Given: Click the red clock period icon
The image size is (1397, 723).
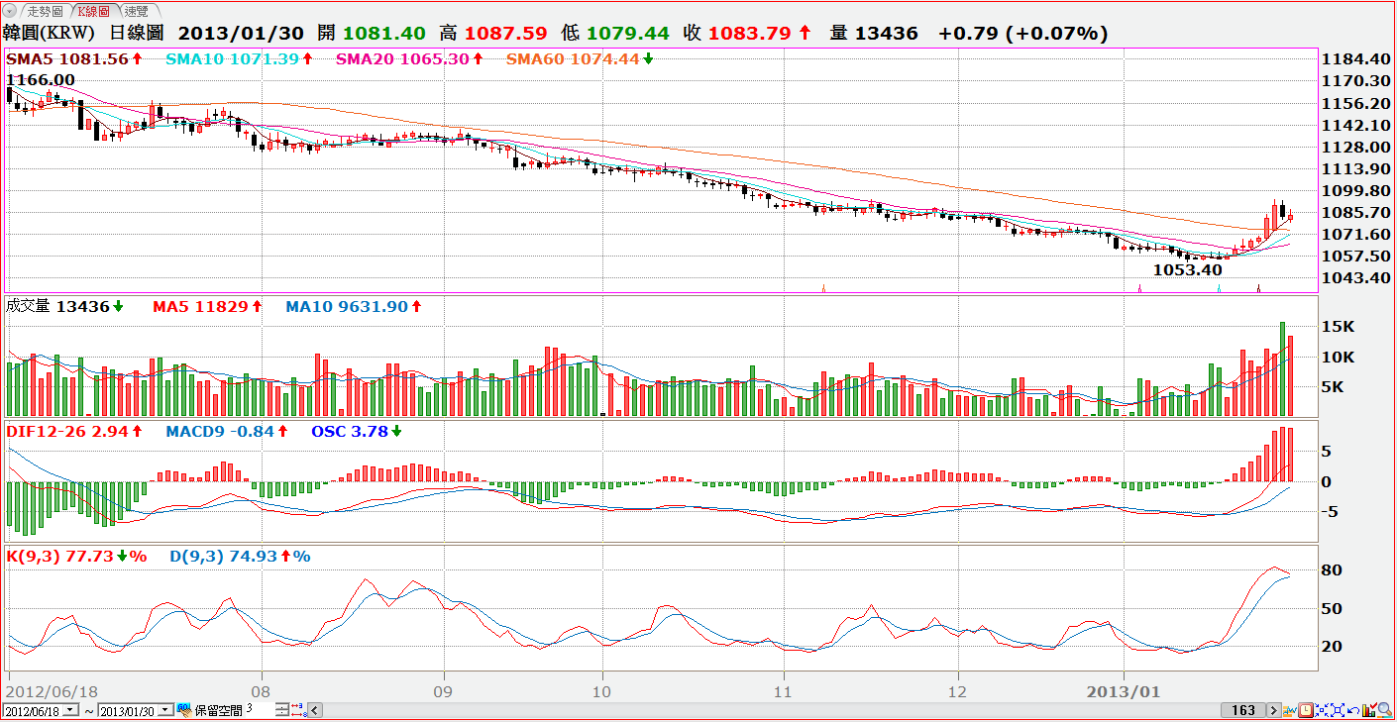Looking at the screenshot, I should (x=1307, y=710).
